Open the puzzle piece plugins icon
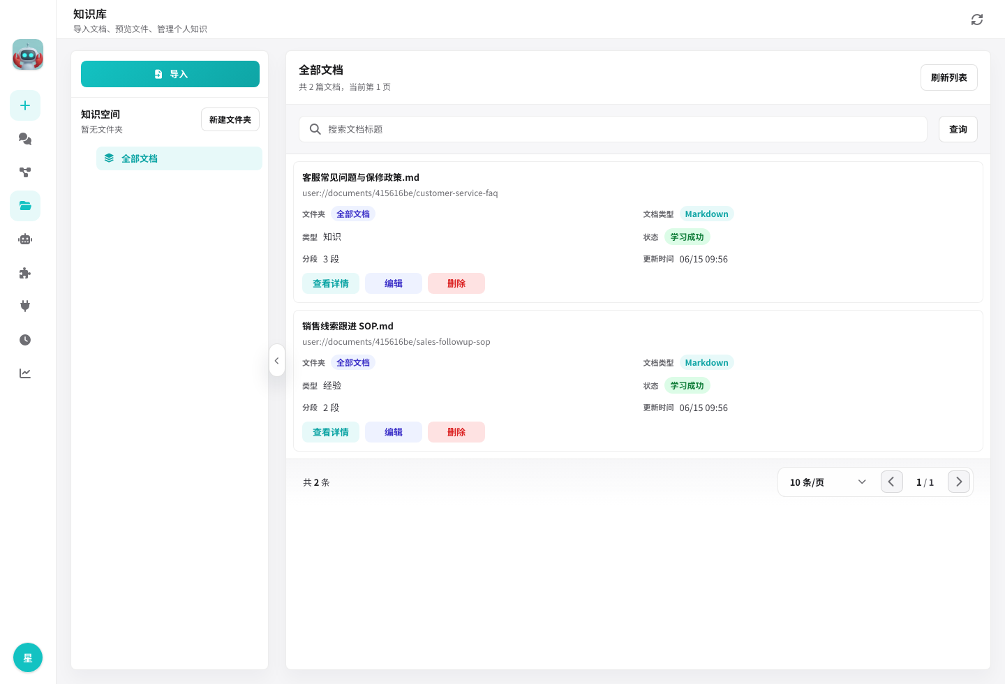1005x684 pixels. pos(25,273)
